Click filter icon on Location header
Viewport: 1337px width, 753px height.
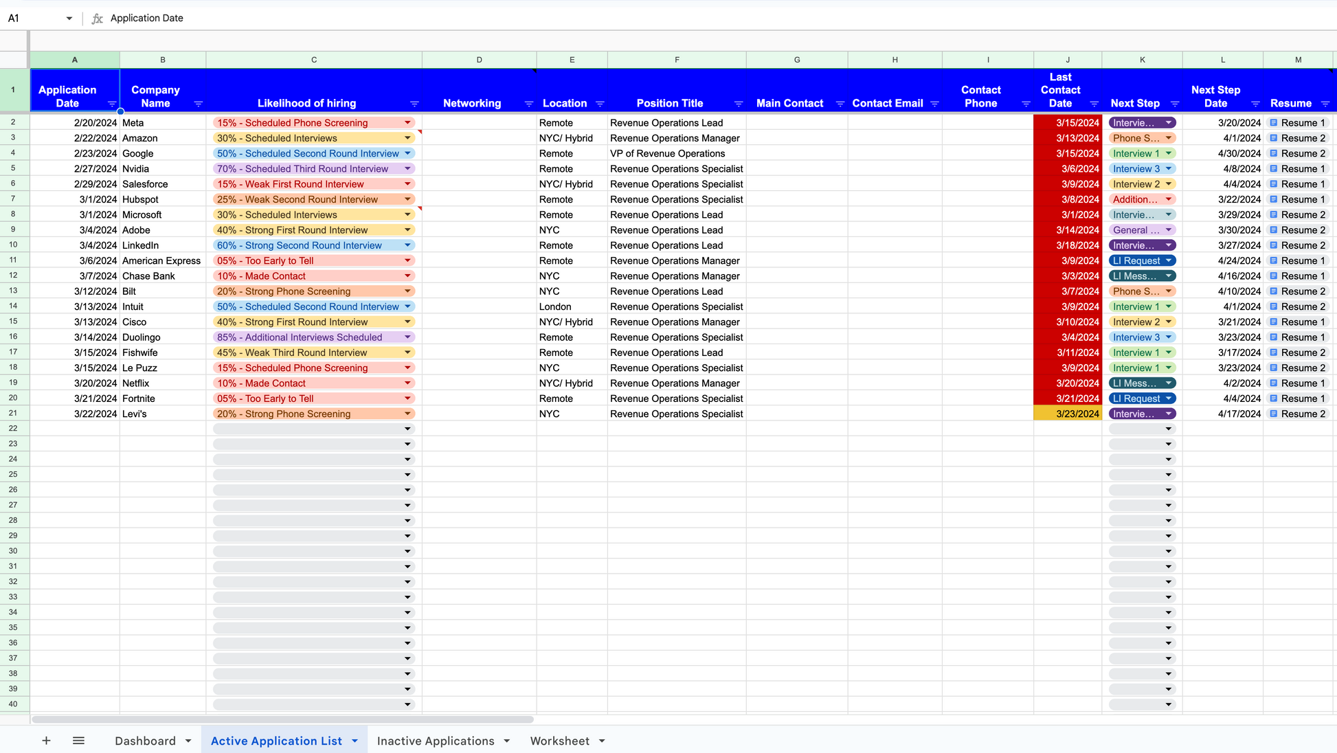600,104
